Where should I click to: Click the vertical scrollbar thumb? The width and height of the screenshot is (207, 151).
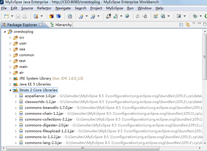click(x=205, y=57)
